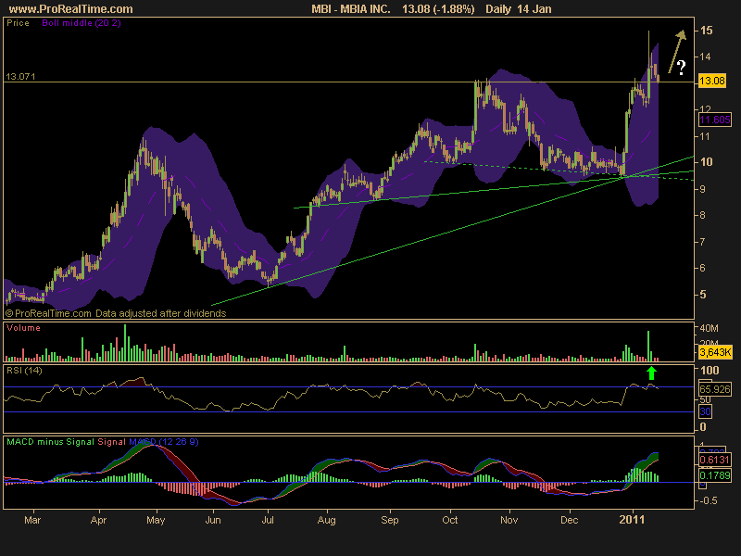
Task: Click the Aug label on time axis
Action: pyautogui.click(x=327, y=520)
